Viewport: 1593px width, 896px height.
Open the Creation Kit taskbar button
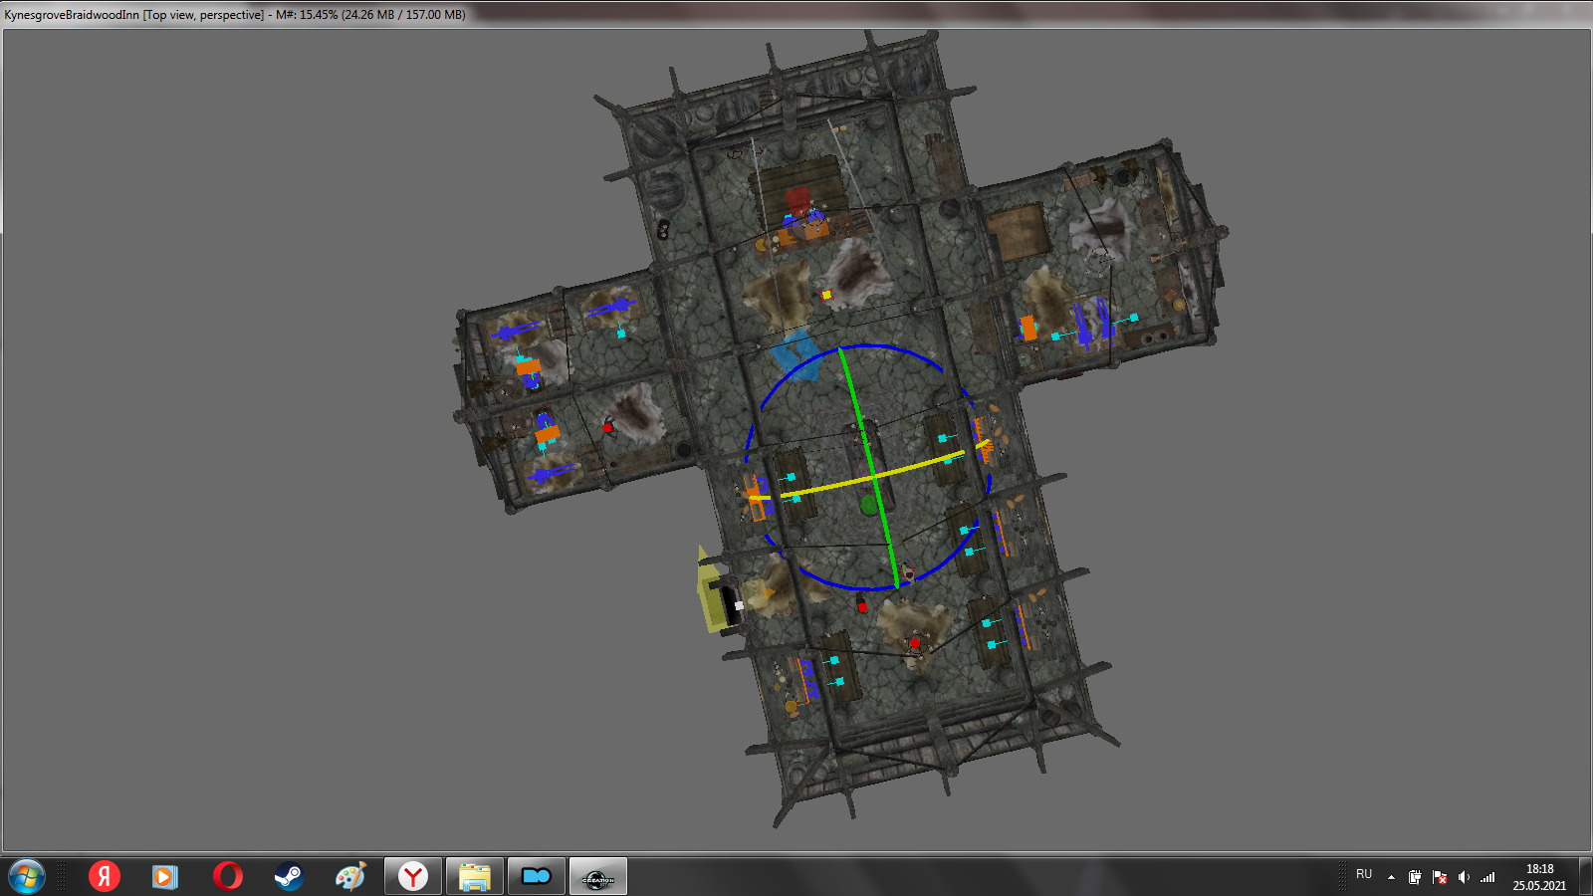click(x=597, y=877)
